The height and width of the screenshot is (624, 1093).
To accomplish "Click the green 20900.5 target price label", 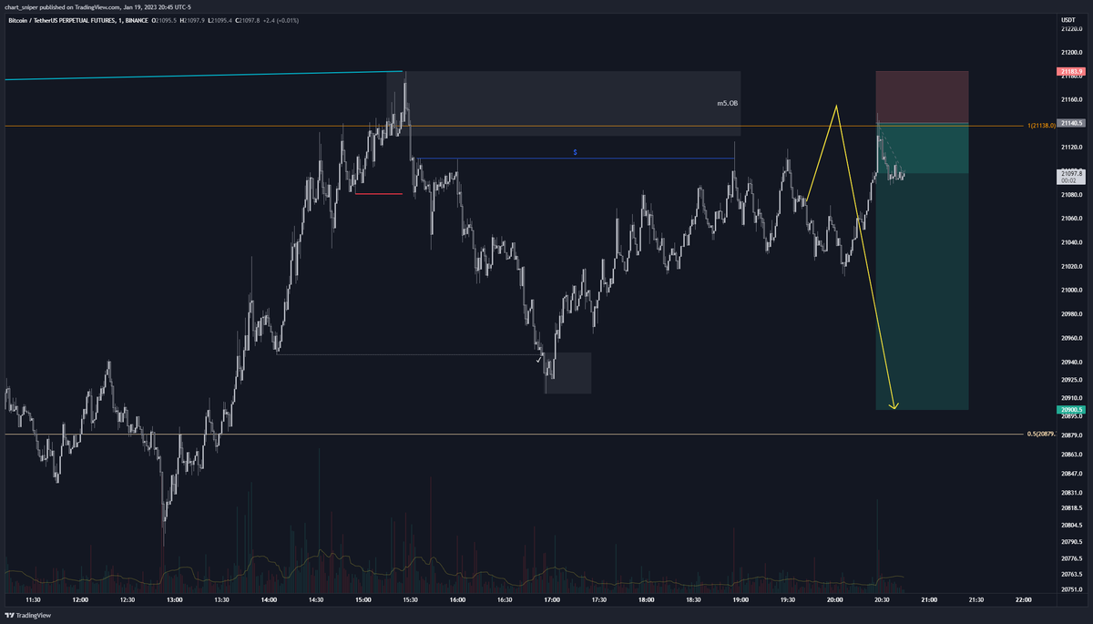I will [1070, 410].
